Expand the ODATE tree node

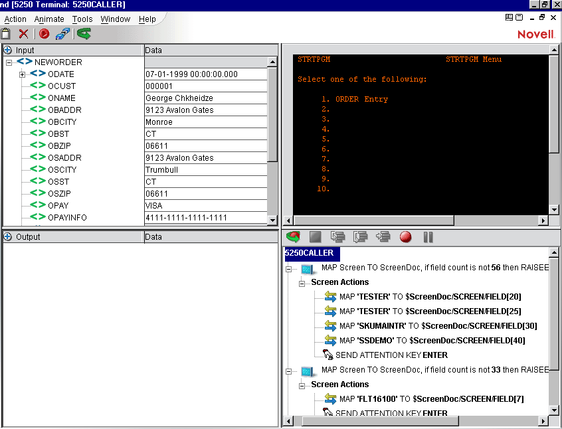pyautogui.click(x=22, y=74)
